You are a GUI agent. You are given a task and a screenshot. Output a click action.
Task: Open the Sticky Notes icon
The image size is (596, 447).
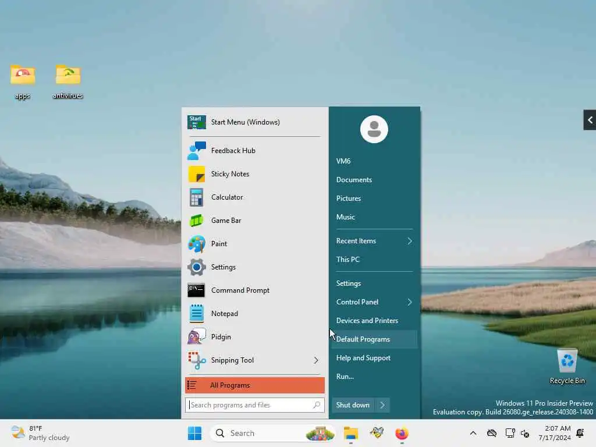pyautogui.click(x=197, y=174)
